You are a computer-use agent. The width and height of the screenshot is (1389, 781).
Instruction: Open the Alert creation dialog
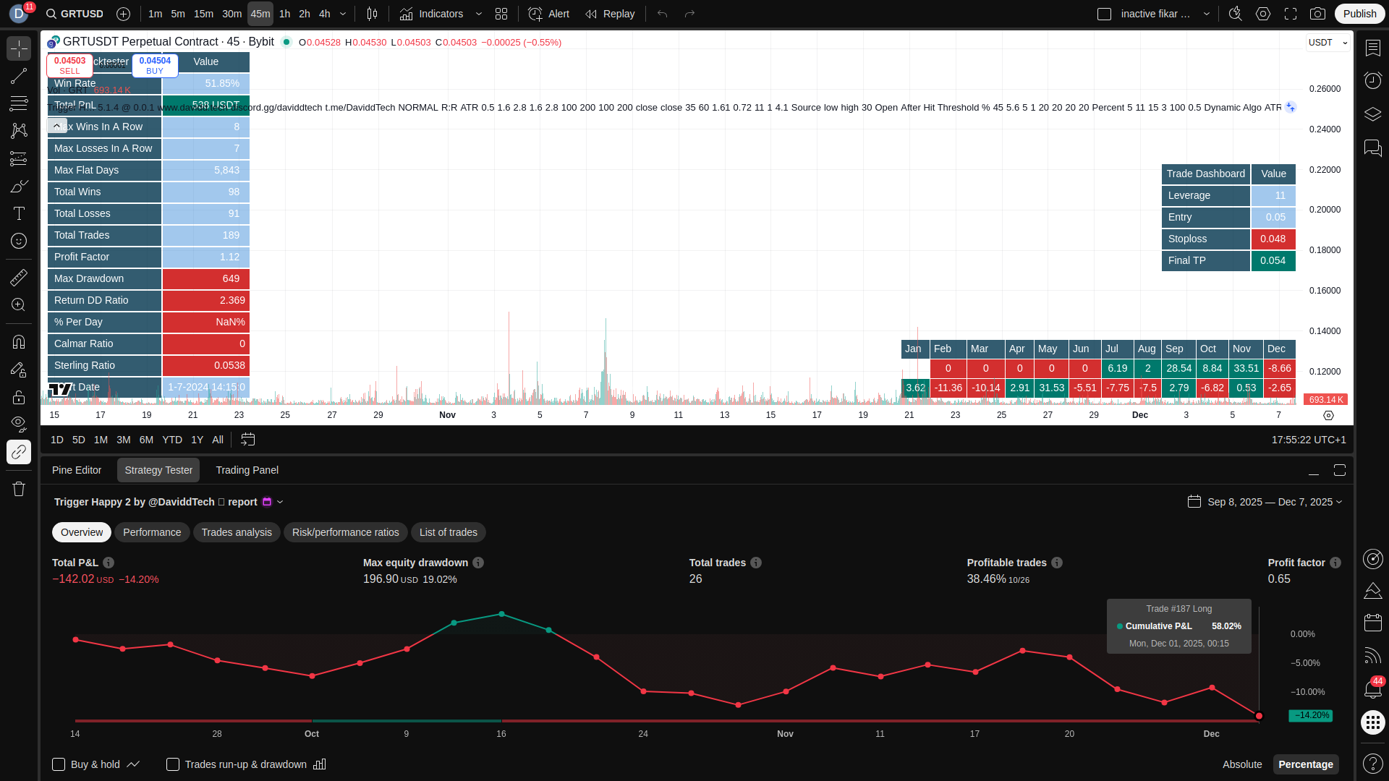tap(548, 14)
